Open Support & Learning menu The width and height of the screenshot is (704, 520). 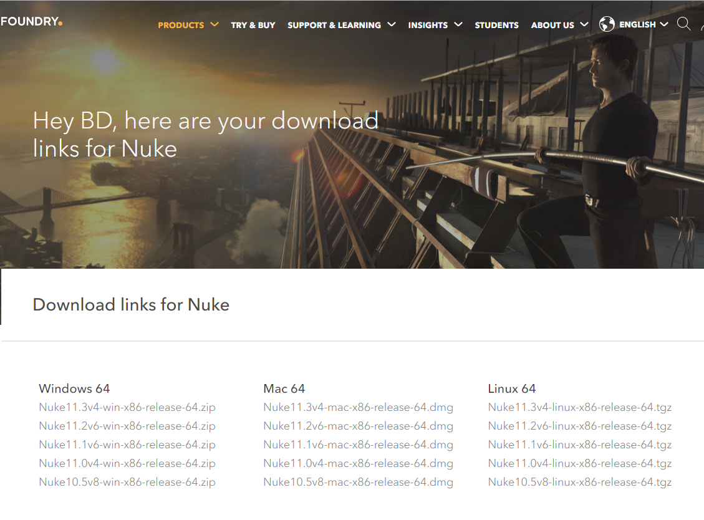[334, 25]
